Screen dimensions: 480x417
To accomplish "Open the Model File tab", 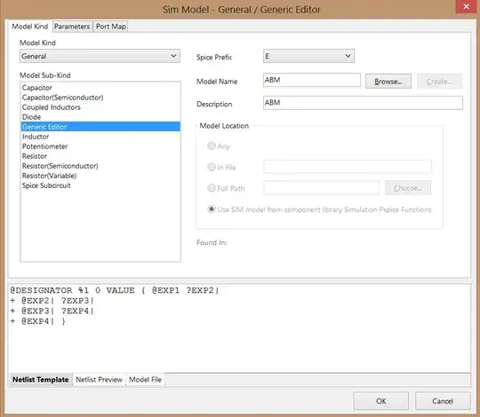I will [x=145, y=380].
